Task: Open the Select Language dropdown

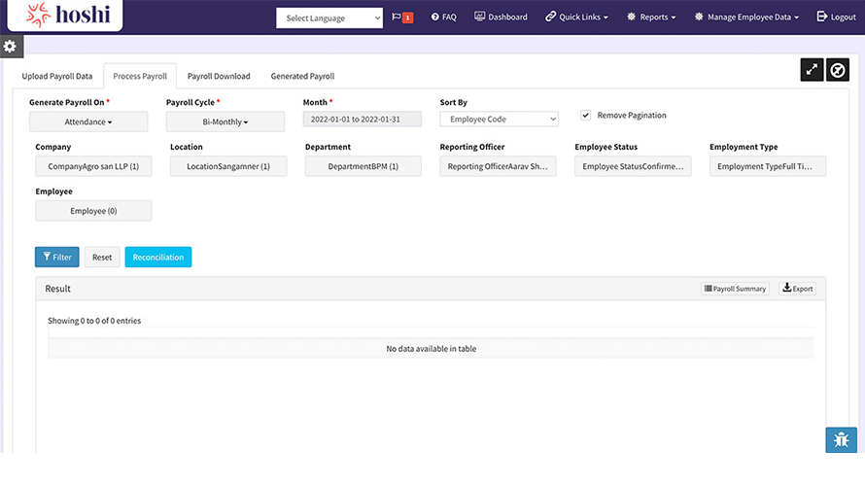Action: (329, 18)
